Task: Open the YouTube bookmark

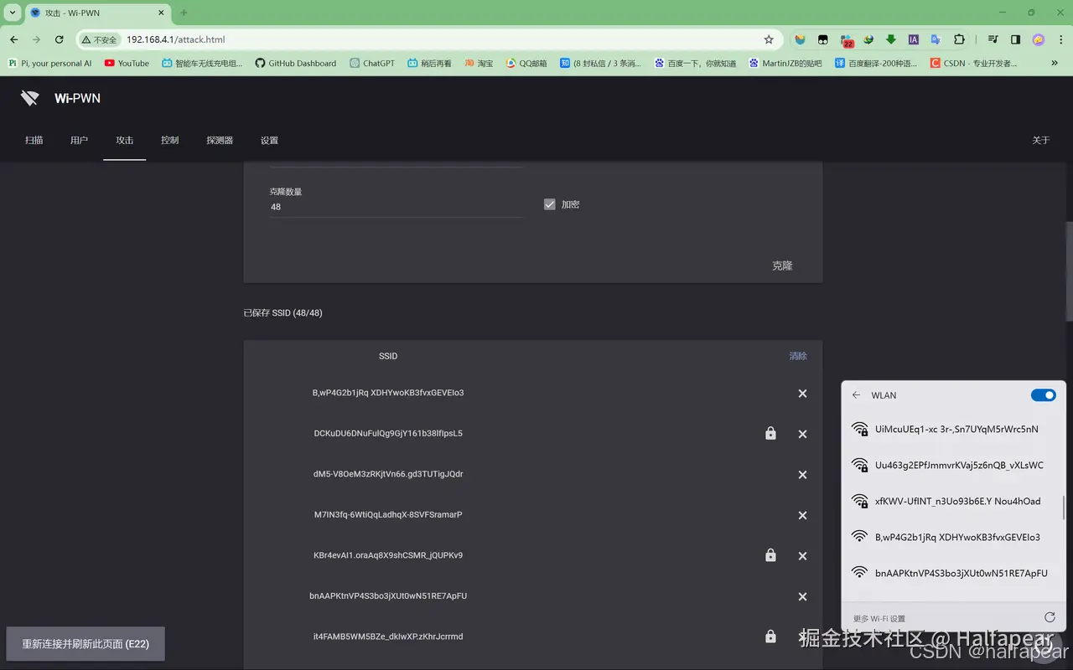Action: 127,63
